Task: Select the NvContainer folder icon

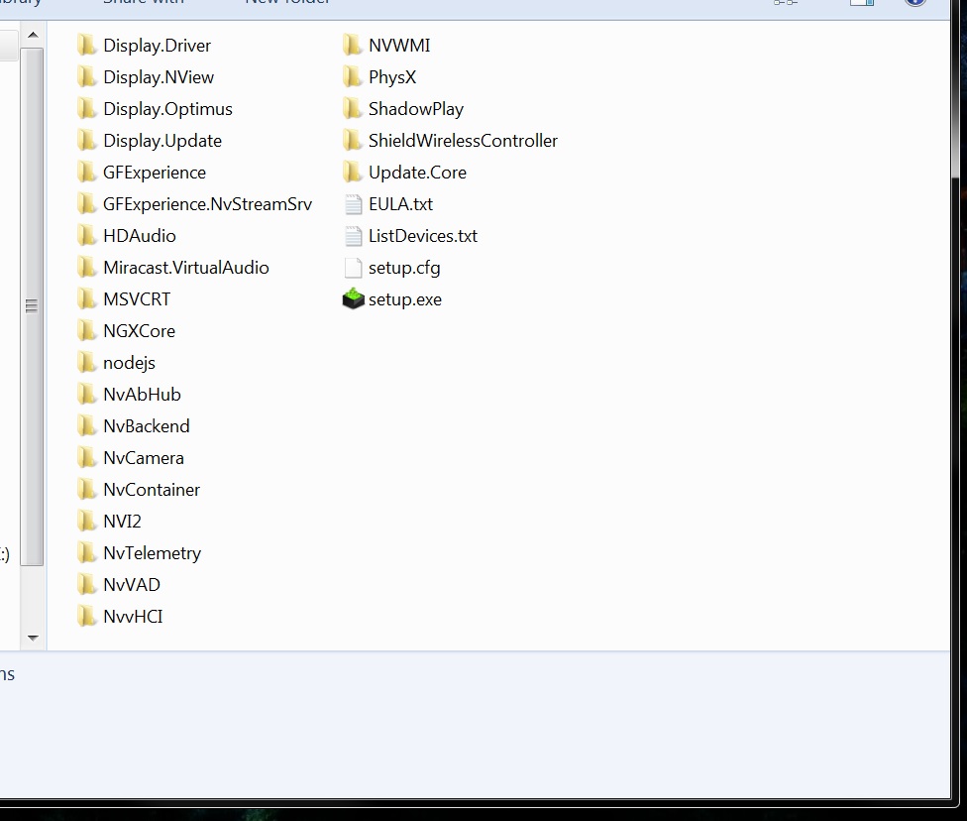Action: 87,490
